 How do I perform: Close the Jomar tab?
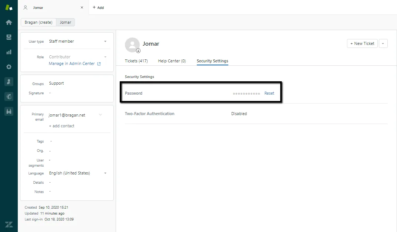coord(82,7)
